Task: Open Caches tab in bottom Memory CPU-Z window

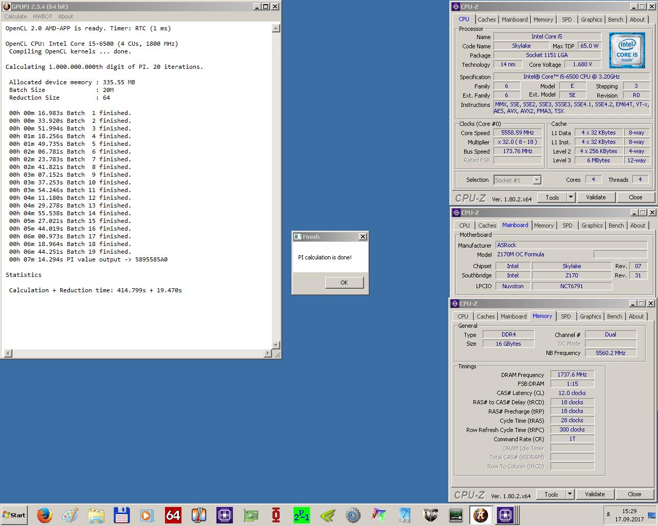Action: tap(485, 316)
